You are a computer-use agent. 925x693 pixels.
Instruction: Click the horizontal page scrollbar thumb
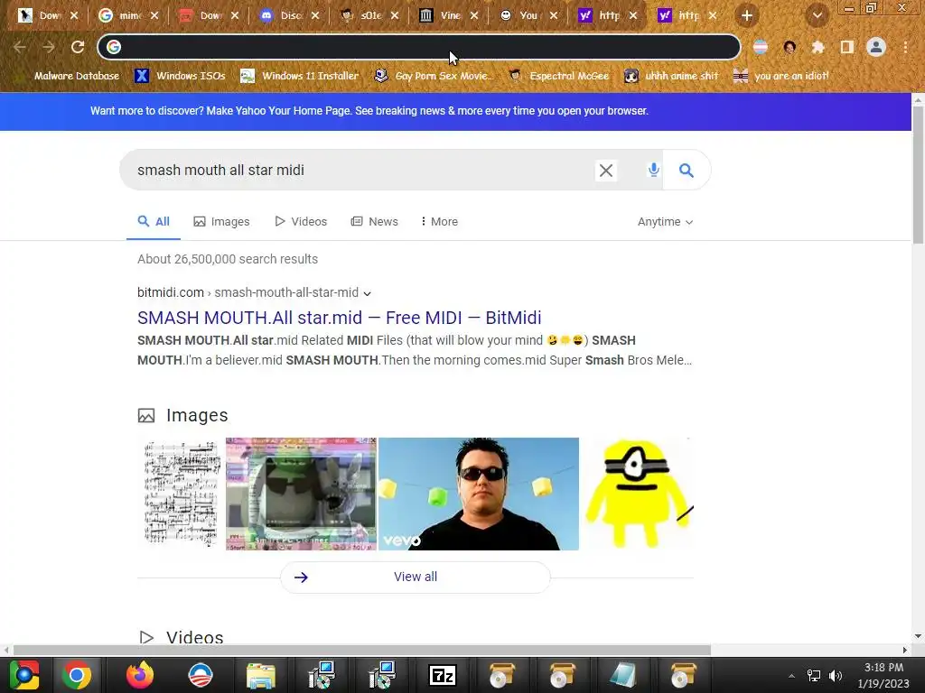tap(361, 650)
